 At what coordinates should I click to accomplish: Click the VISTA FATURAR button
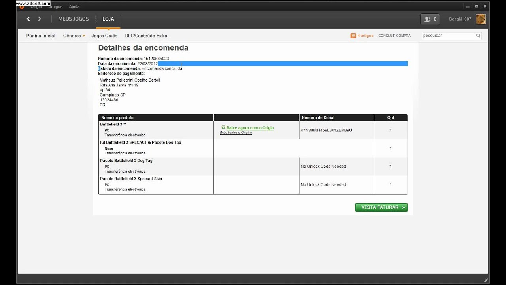tap(381, 207)
